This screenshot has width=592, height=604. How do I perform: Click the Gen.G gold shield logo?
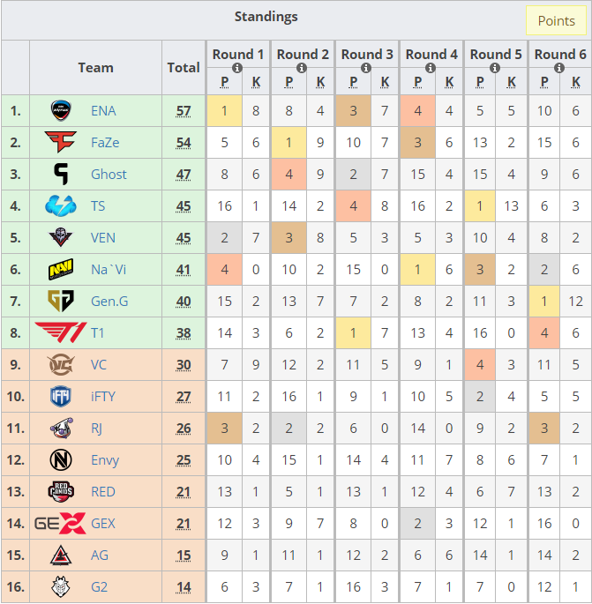coord(61,301)
